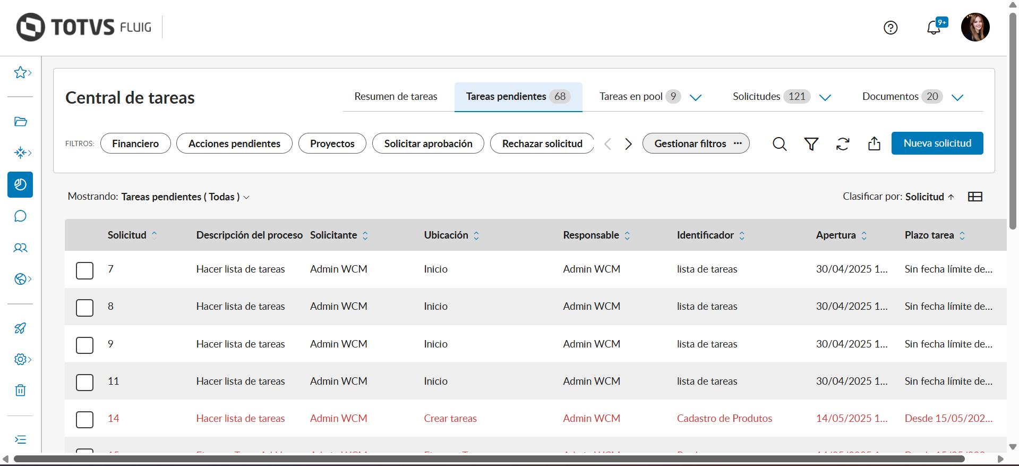Mark checkbox for solicitud 14
The height and width of the screenshot is (466, 1019).
(x=84, y=420)
